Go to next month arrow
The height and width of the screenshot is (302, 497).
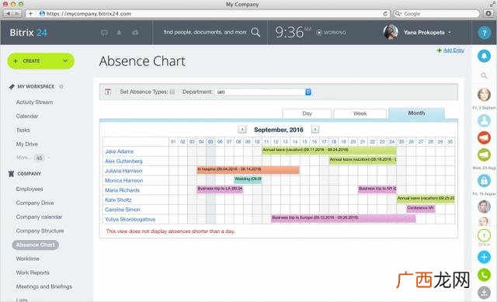[315, 130]
